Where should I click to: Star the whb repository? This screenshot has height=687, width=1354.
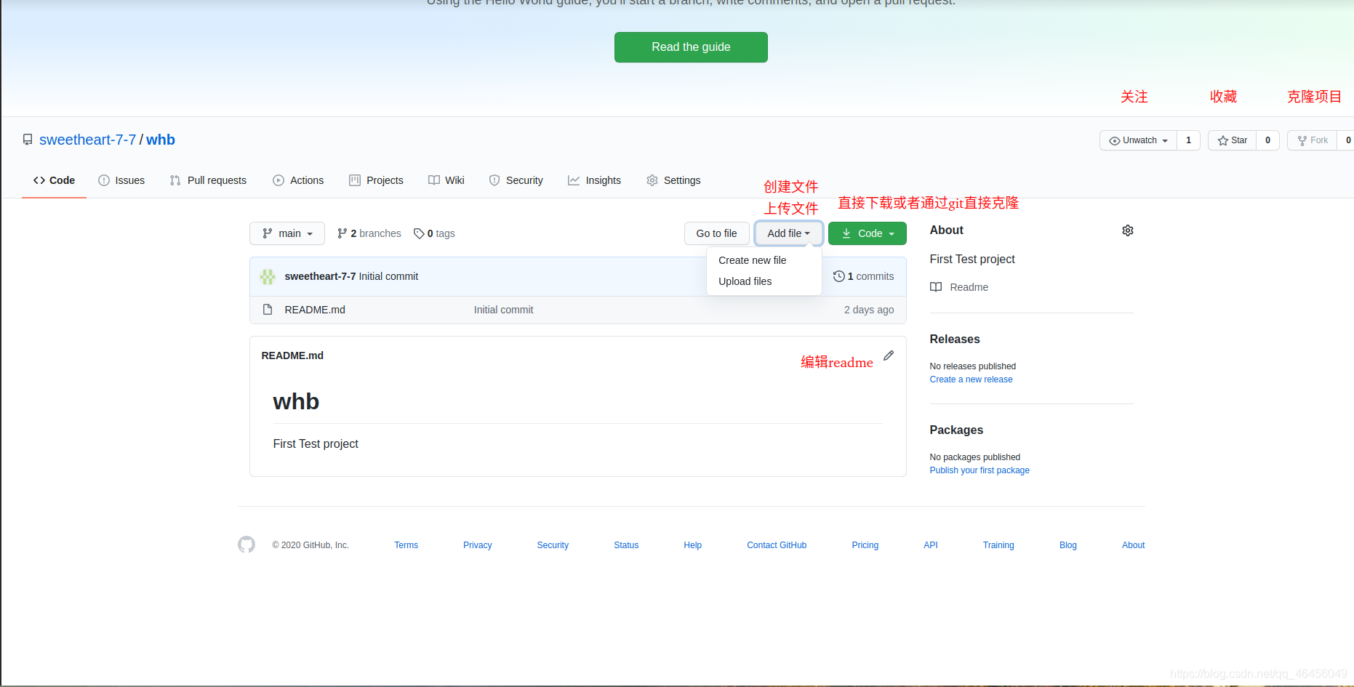[x=1232, y=140]
